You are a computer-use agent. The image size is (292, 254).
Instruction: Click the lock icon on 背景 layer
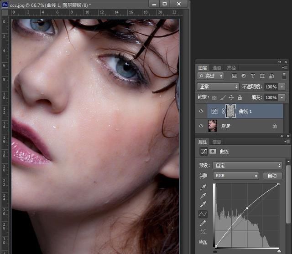[x=275, y=126]
